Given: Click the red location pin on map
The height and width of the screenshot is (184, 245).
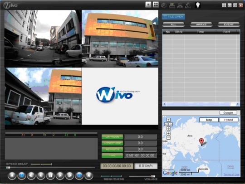Looking at the screenshot, I should [x=201, y=142].
